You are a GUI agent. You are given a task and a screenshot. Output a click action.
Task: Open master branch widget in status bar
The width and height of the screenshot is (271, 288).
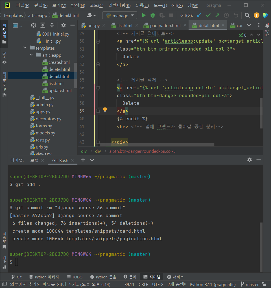coord(250,284)
